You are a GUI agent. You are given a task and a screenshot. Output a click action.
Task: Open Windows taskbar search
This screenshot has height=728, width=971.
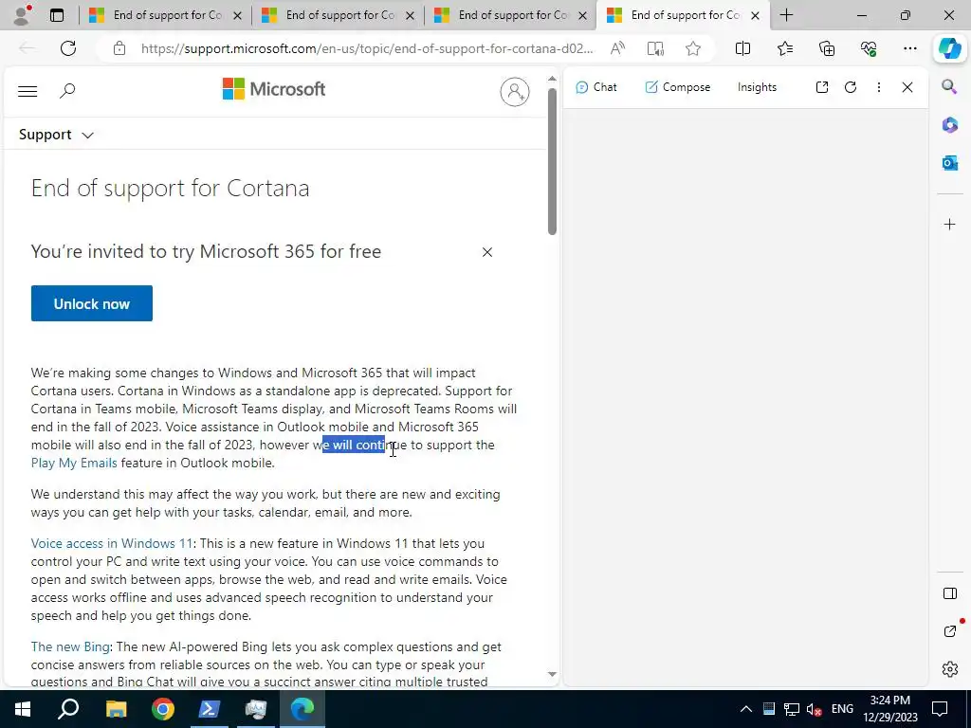[68, 709]
